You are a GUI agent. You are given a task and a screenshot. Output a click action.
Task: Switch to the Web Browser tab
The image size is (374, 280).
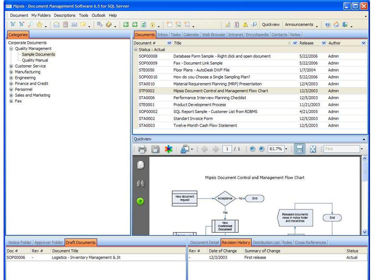[214, 35]
